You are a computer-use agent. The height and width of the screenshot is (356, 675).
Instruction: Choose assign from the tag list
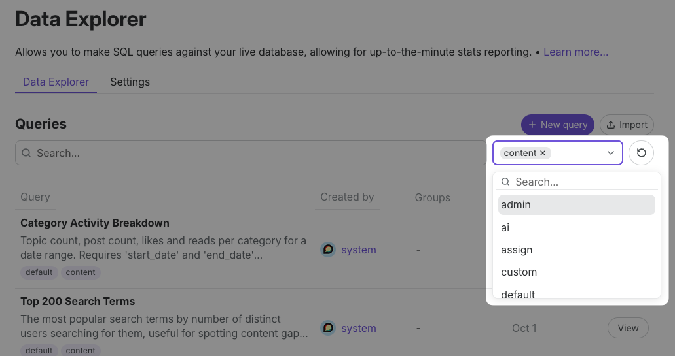tap(576, 250)
